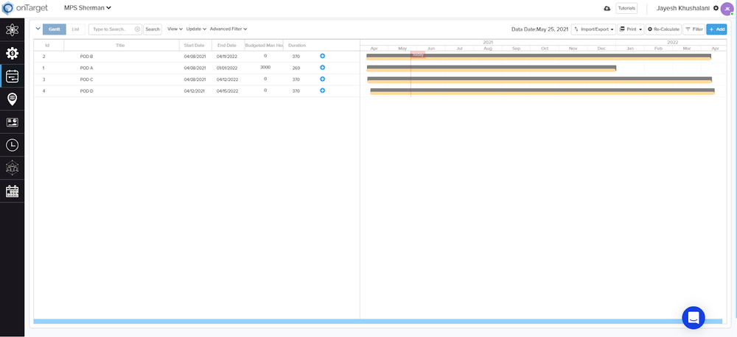This screenshot has width=737, height=337.
Task: Open the JK user avatar
Action: click(727, 8)
